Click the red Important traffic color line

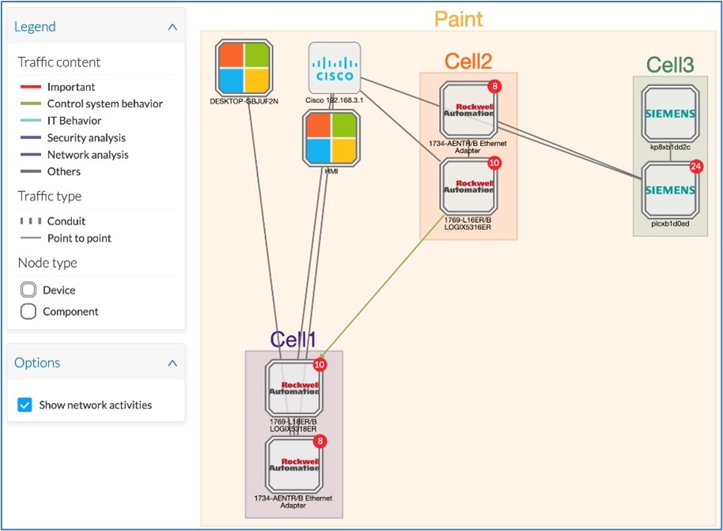(x=30, y=87)
